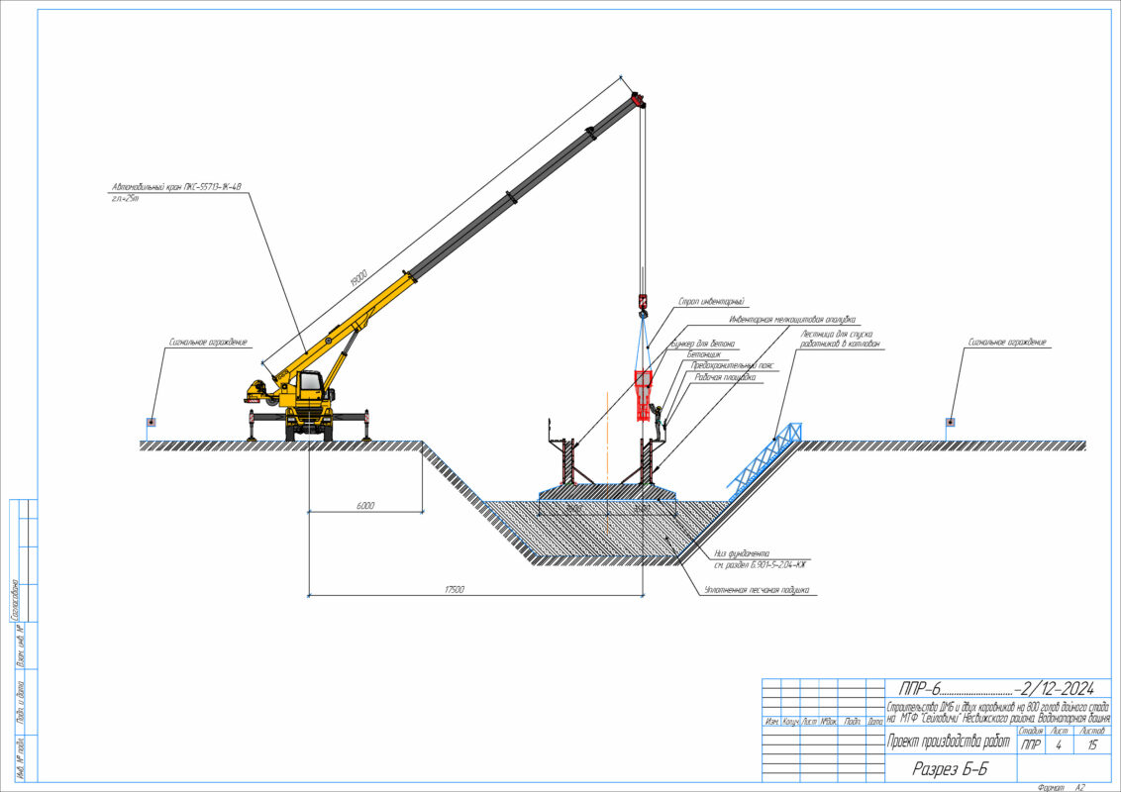
Task: Click the sheet number '4' cell
Action: pos(1059,744)
